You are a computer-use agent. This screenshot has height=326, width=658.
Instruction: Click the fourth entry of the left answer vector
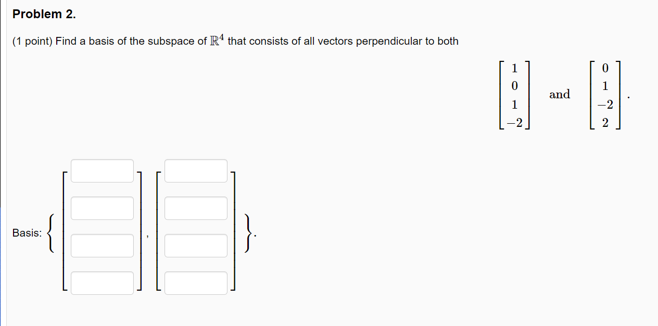[102, 283]
